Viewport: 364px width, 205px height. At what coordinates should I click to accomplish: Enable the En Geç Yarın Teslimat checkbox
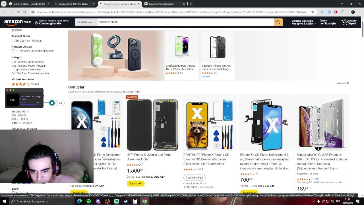pos(13,40)
